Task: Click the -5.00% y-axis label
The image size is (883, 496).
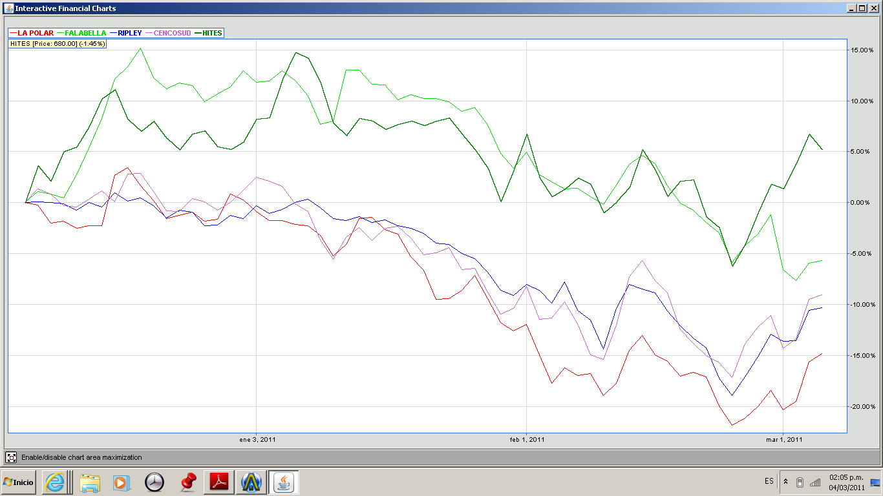Action: click(x=863, y=253)
